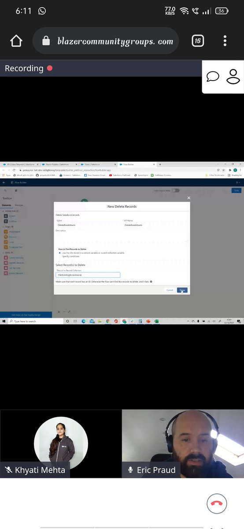Switch to the Manager toolbox tab

coord(19,205)
